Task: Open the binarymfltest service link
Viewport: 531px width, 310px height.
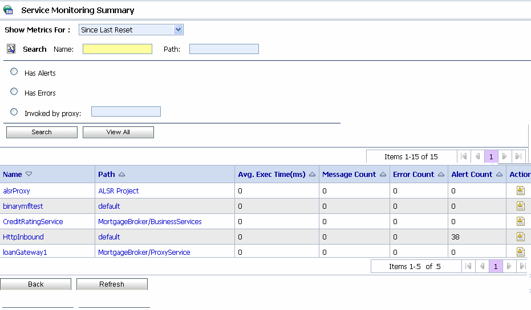Action: click(x=23, y=206)
